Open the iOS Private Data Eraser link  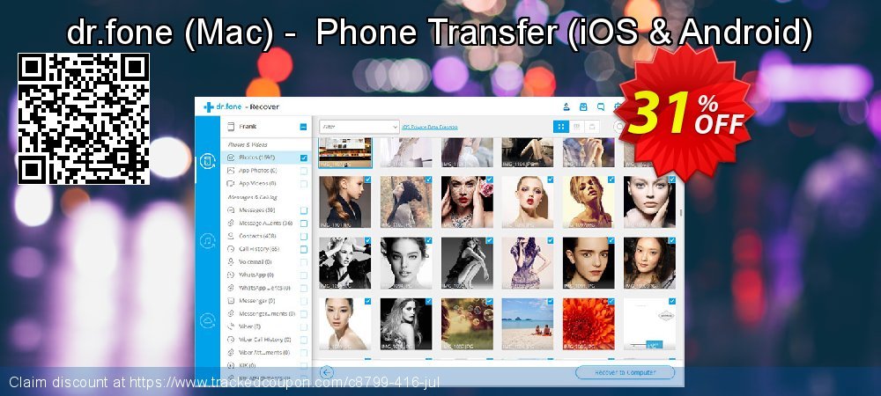(430, 128)
